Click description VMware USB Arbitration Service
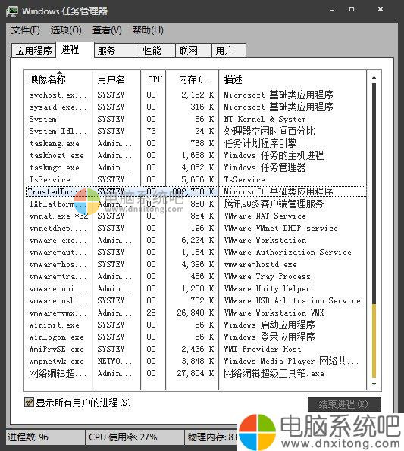This screenshot has height=451, width=404. [292, 300]
